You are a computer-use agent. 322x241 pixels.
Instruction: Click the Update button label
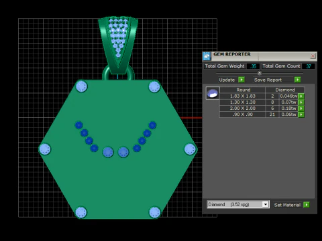pos(227,80)
